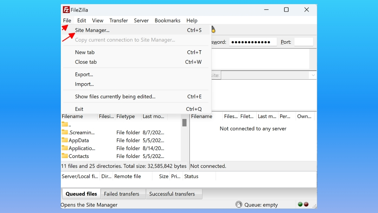Choose Import... in the File menu
Image resolution: width=378 pixels, height=213 pixels.
(136, 84)
